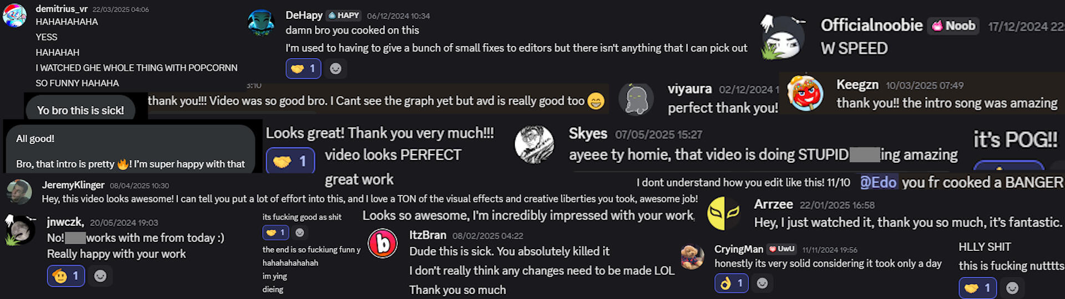Screen dimensions: 1065x299
Task: Toggle the handshake reaction on DeHapy's message
Action: click(x=303, y=69)
